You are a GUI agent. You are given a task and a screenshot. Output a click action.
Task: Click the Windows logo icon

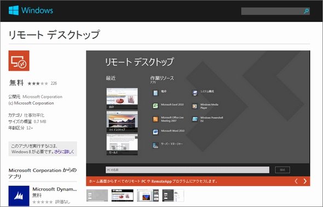point(14,10)
